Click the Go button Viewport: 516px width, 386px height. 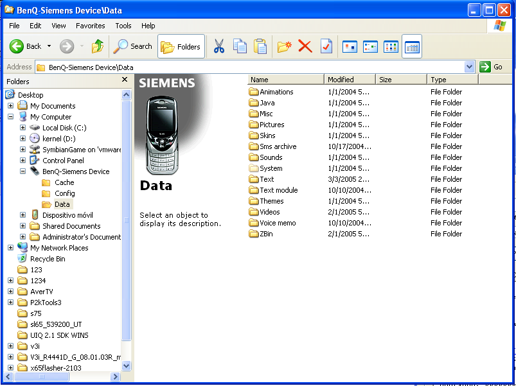click(491, 67)
